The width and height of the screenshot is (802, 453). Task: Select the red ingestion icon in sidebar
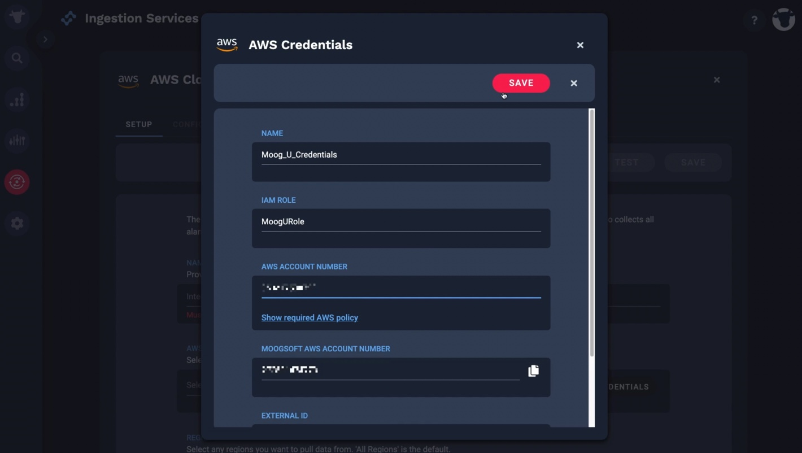[17, 182]
